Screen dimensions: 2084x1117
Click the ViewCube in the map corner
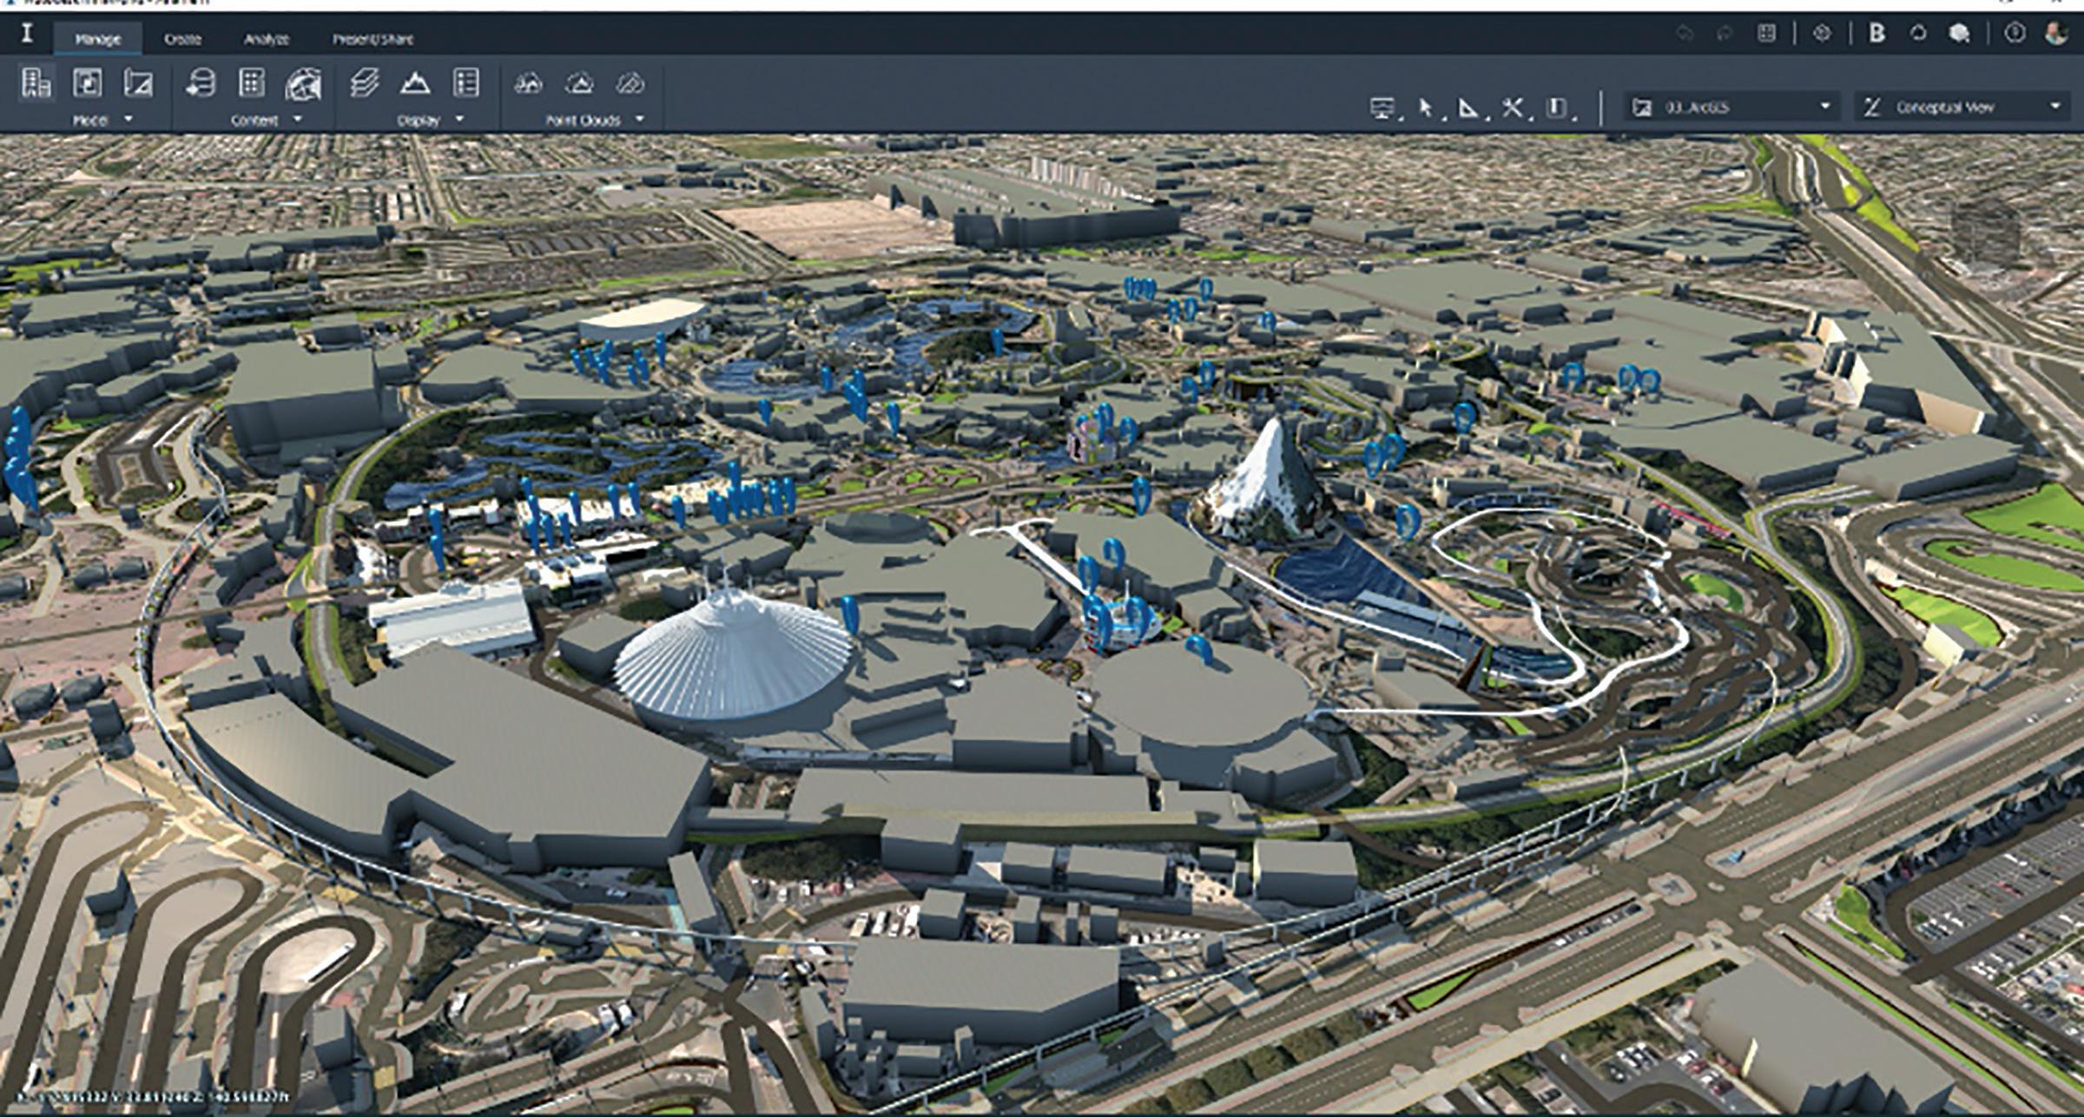click(1984, 233)
